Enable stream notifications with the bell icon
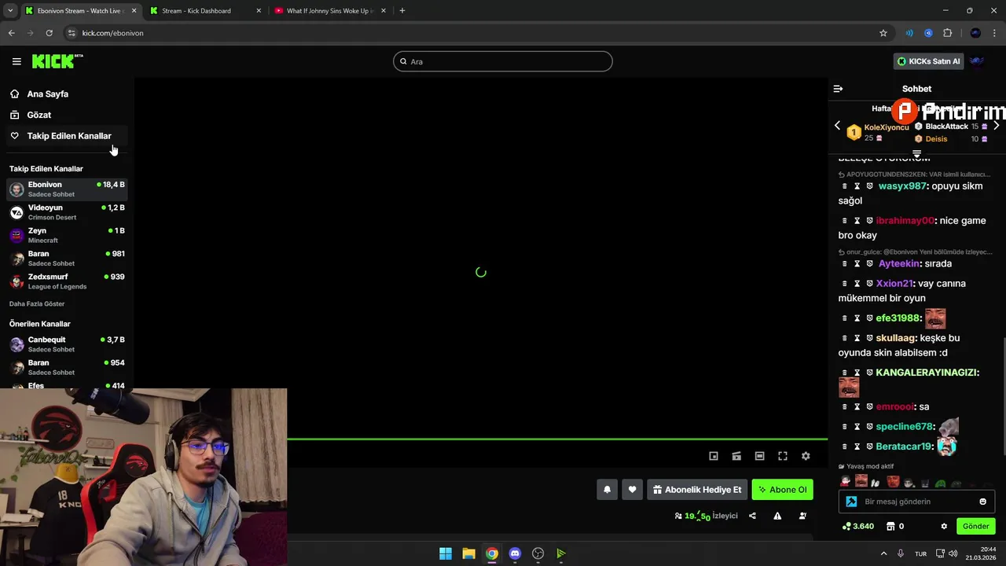Screen dimensions: 1006x566 [x=607, y=490]
